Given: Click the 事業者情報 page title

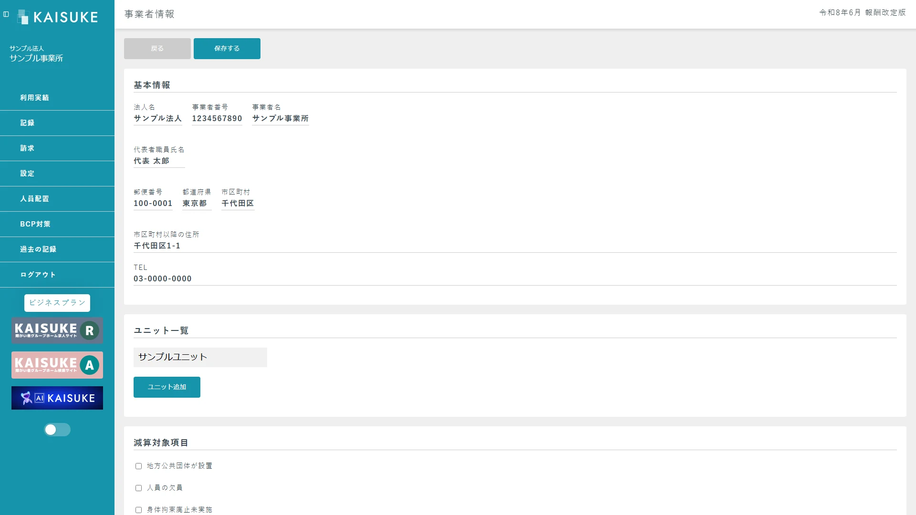Looking at the screenshot, I should point(150,14).
